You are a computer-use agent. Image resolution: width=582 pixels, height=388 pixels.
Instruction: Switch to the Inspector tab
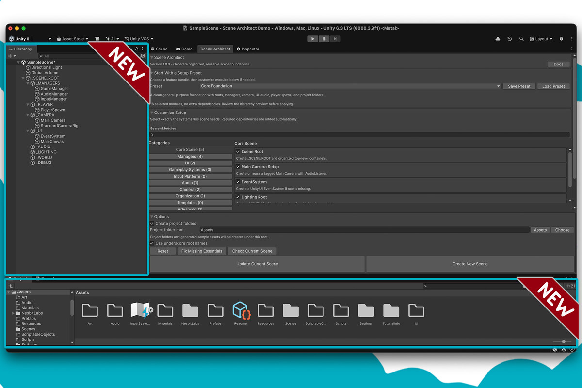tap(248, 49)
